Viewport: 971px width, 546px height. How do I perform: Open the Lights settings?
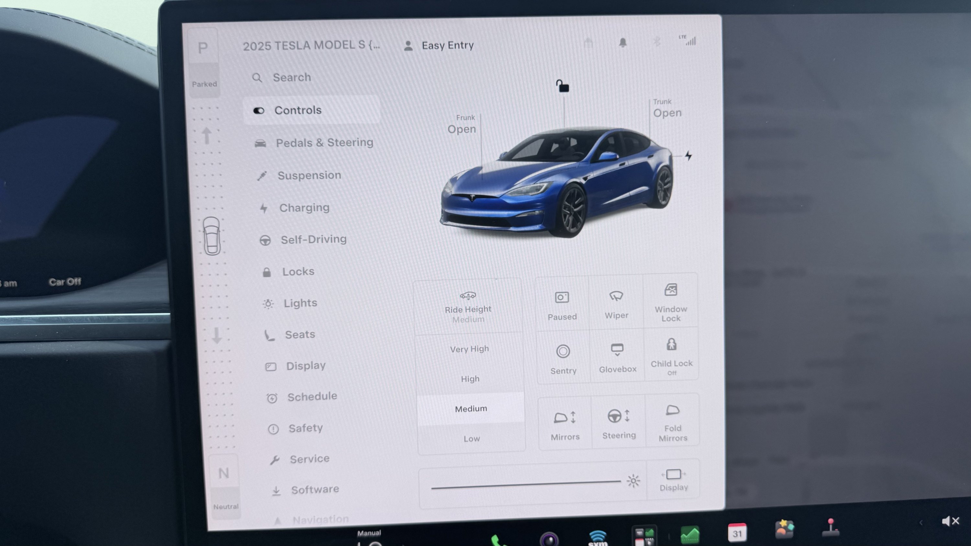pos(290,303)
